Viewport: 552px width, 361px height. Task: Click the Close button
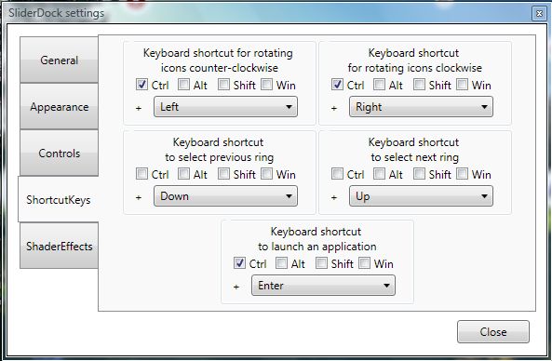tap(492, 331)
